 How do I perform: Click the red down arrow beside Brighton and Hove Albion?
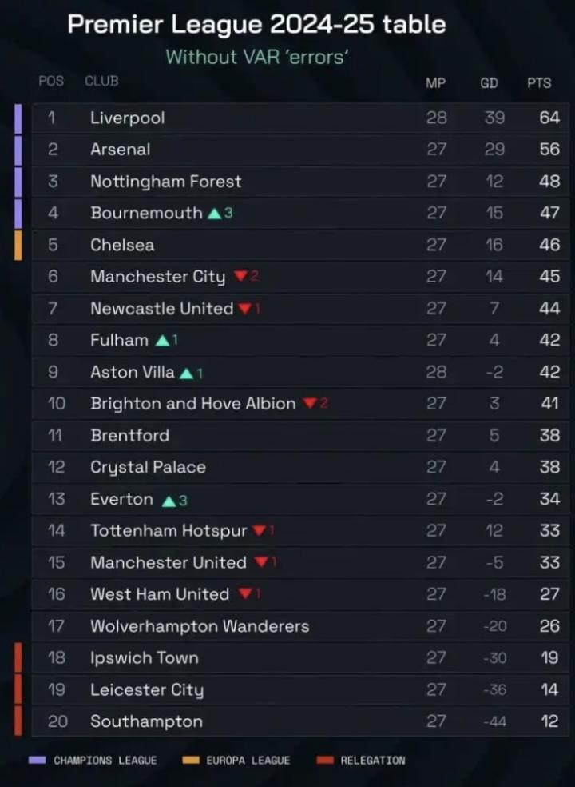[x=309, y=404]
